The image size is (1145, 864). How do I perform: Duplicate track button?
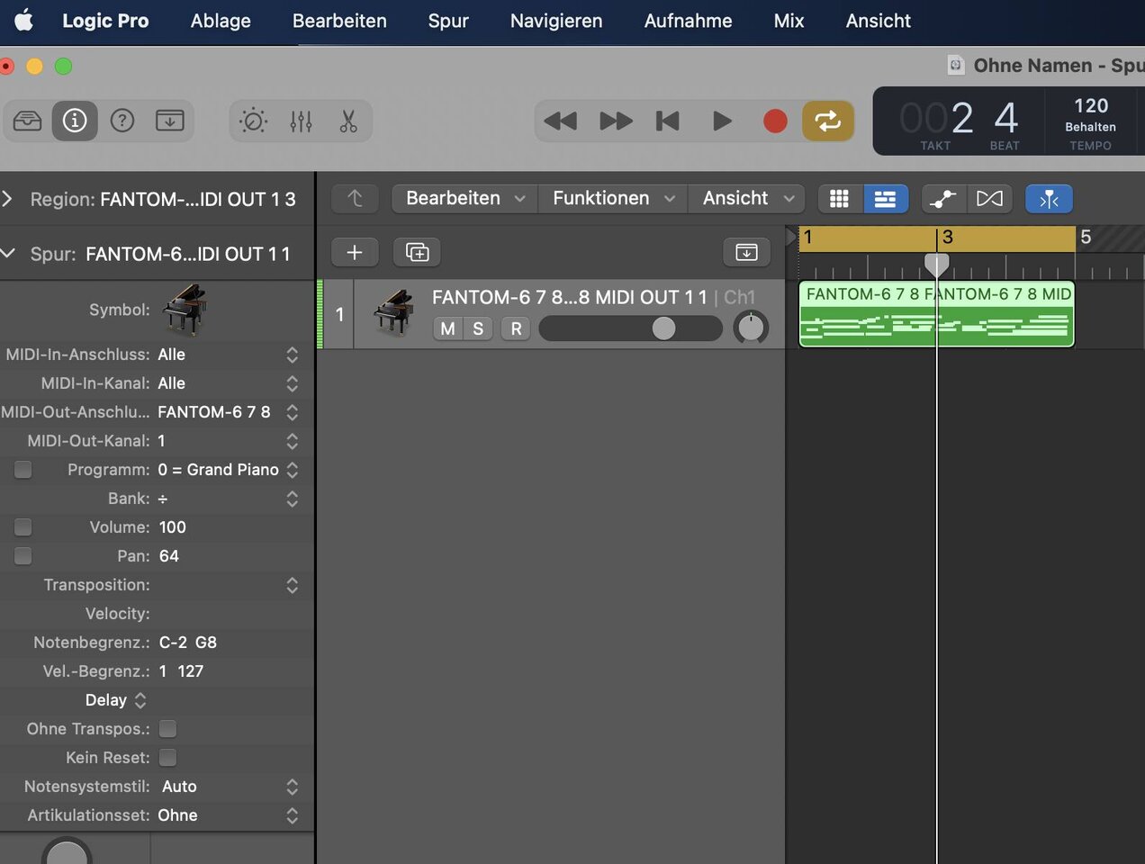pos(417,252)
